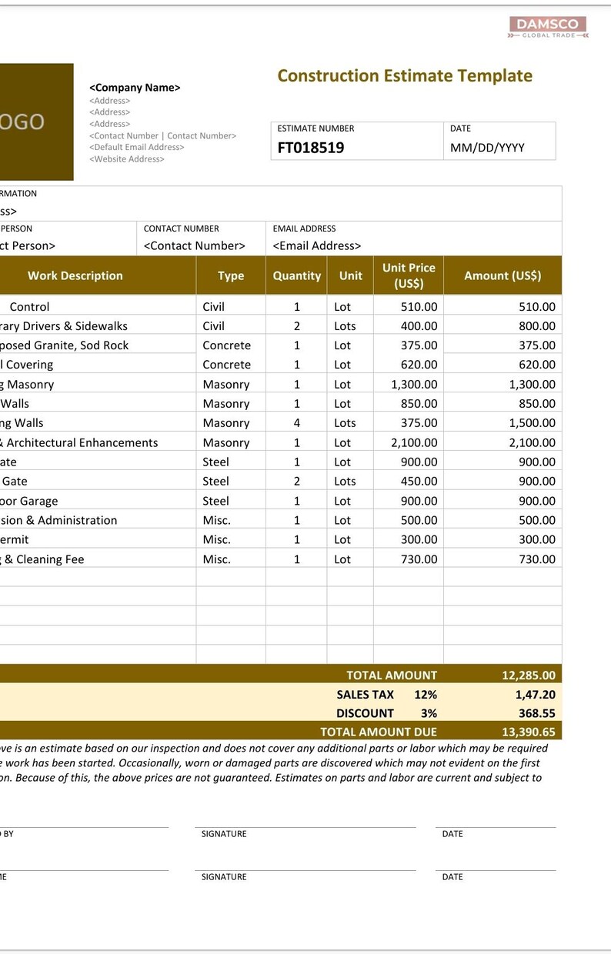Click the <Default Email Address> placeholder
This screenshot has height=954, width=611.
pyautogui.click(x=137, y=147)
